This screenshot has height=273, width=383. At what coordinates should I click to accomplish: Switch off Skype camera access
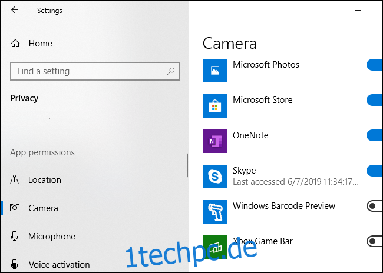click(374, 171)
